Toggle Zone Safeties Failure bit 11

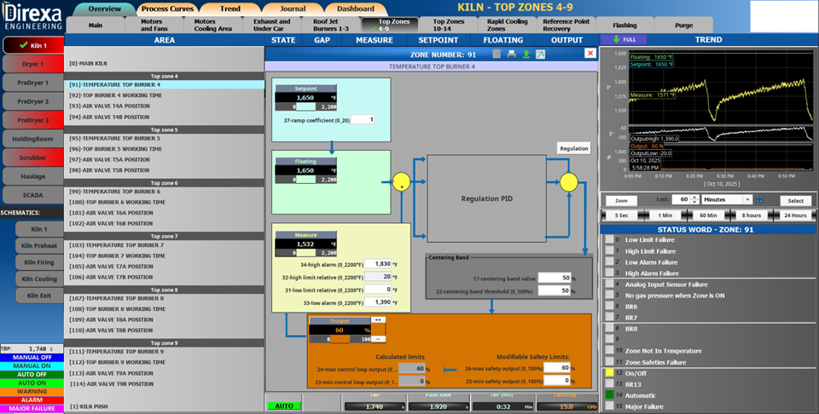[609, 362]
